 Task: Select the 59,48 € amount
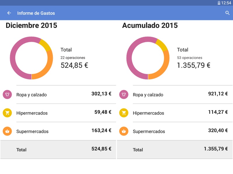coord(103,112)
